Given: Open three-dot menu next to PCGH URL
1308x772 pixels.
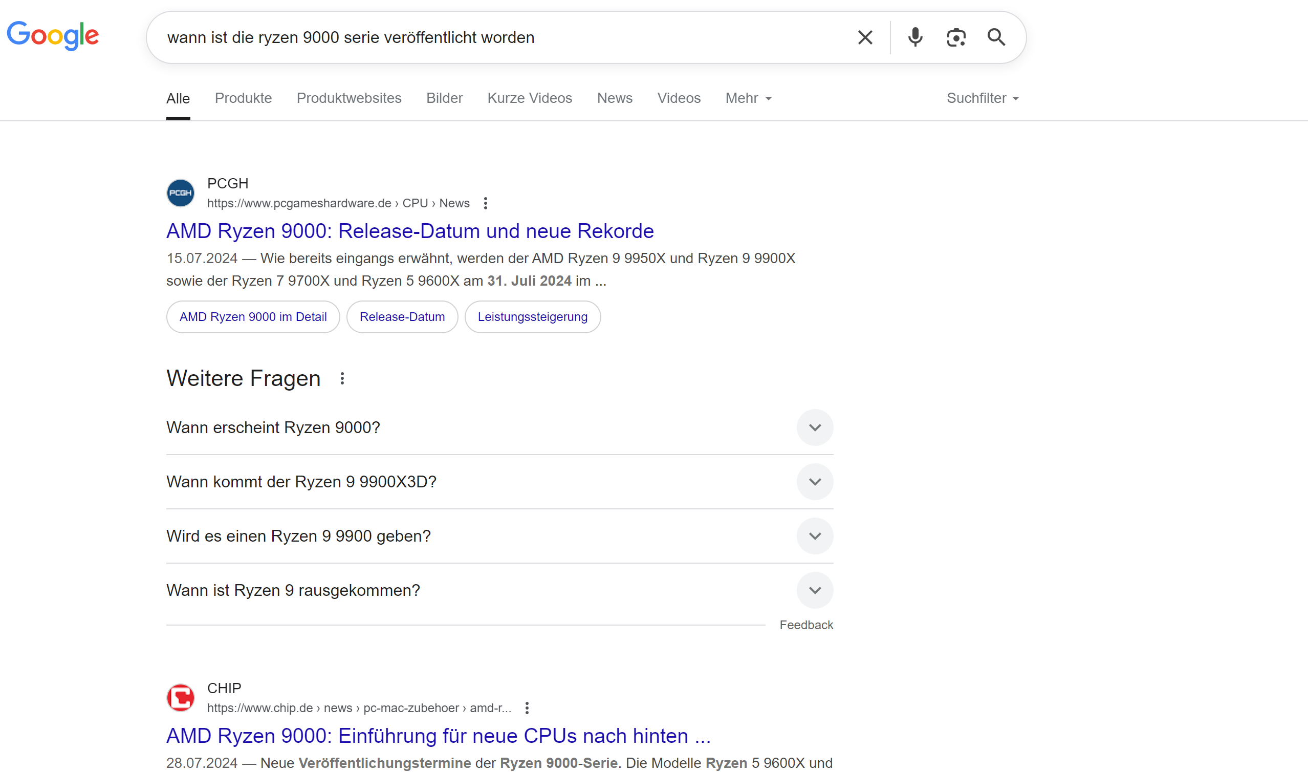Looking at the screenshot, I should pos(485,203).
